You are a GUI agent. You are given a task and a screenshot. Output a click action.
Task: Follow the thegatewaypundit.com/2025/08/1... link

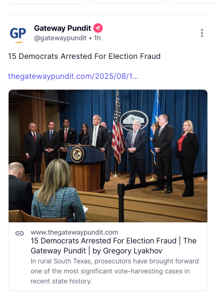(x=73, y=76)
